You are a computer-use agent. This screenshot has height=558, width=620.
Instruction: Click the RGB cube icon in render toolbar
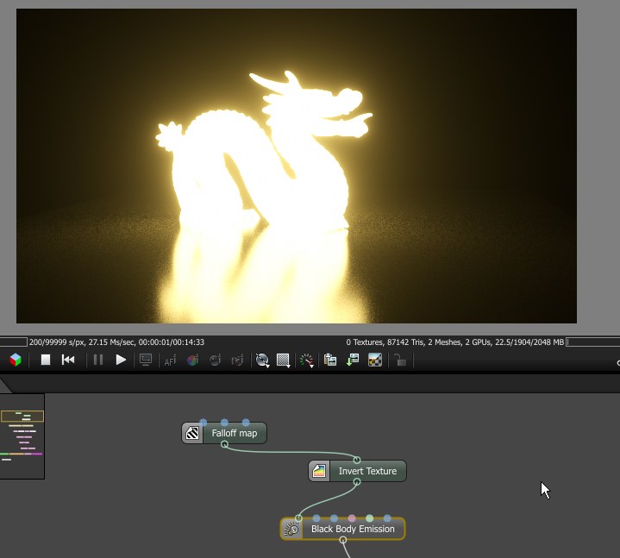[16, 360]
